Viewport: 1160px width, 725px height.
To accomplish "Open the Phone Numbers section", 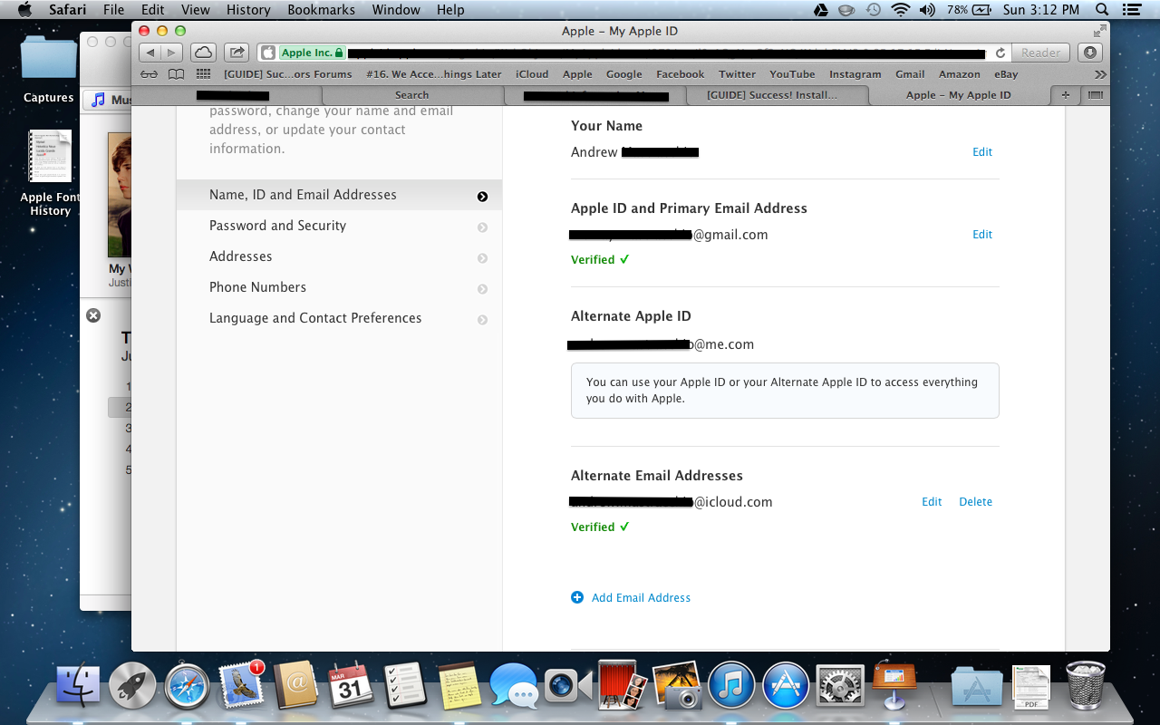I will click(339, 287).
